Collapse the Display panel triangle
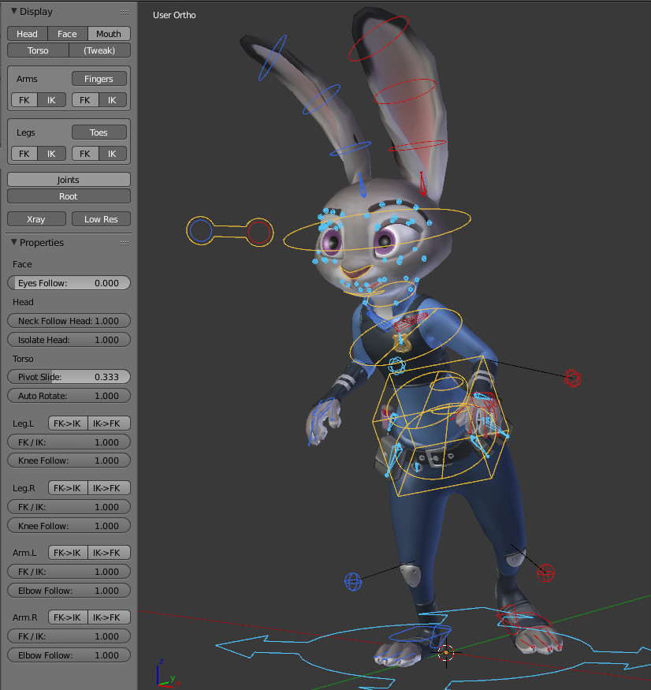The image size is (651, 690). tap(13, 12)
